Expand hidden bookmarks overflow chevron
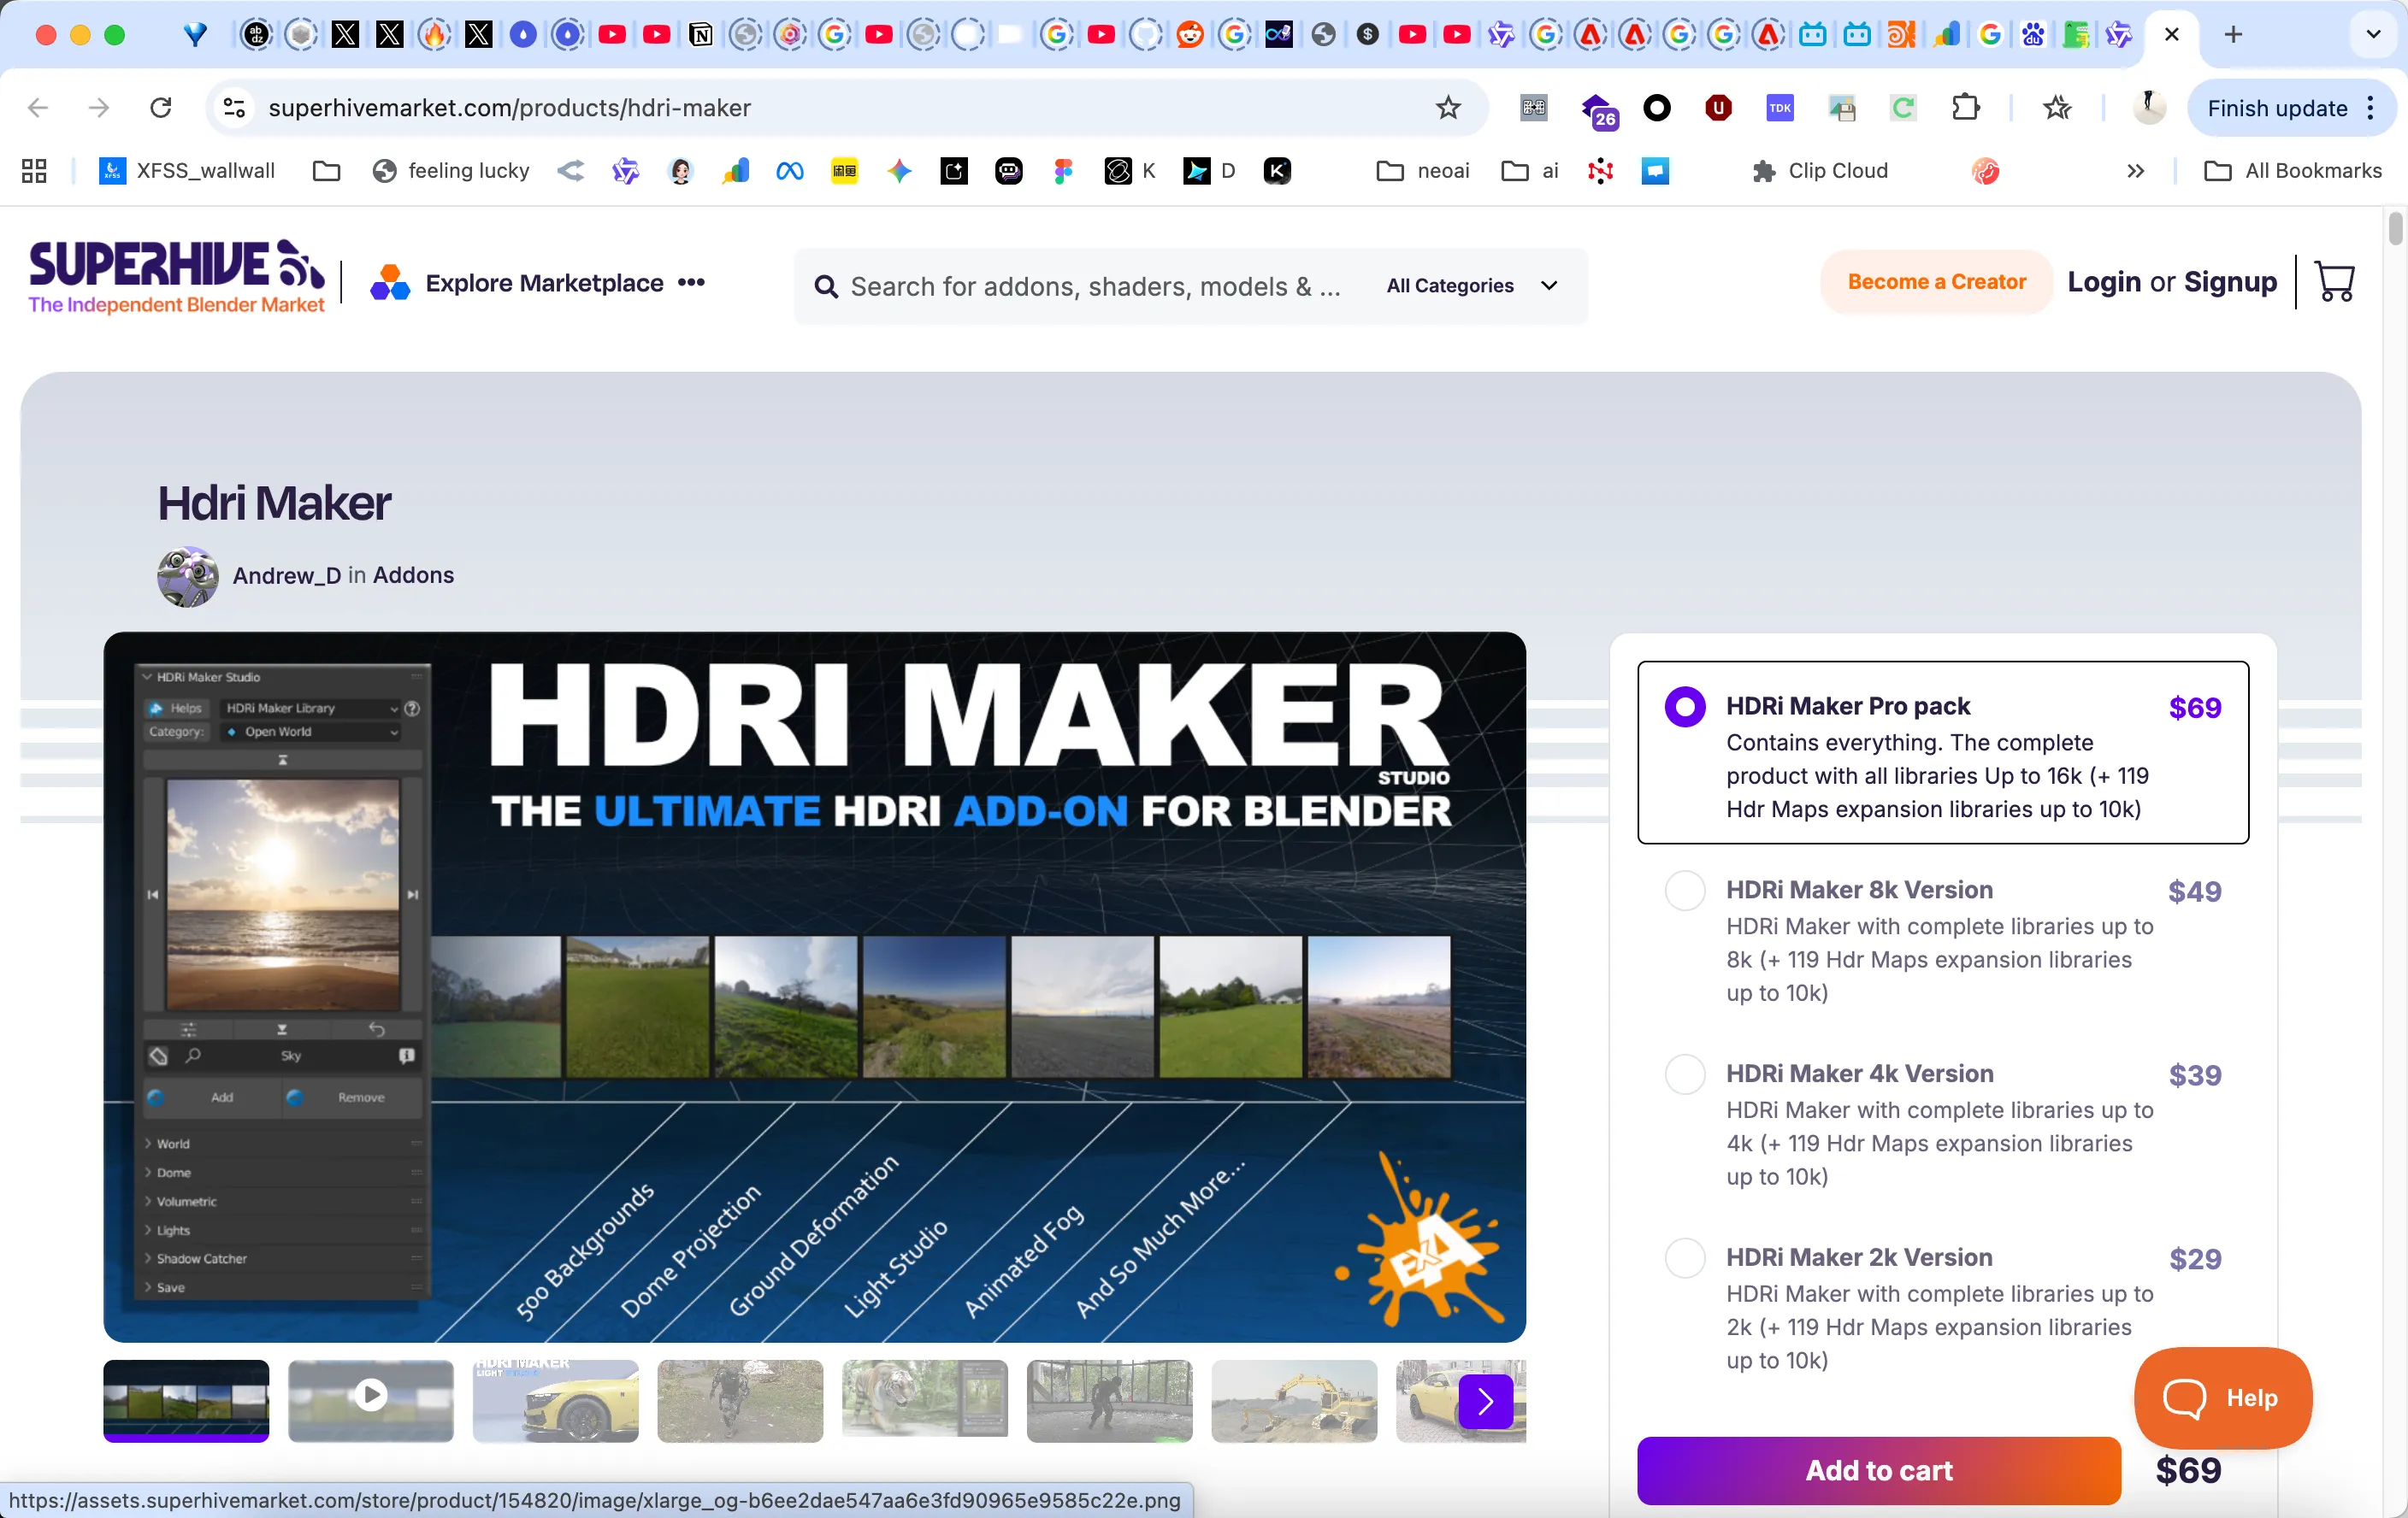 click(2135, 171)
